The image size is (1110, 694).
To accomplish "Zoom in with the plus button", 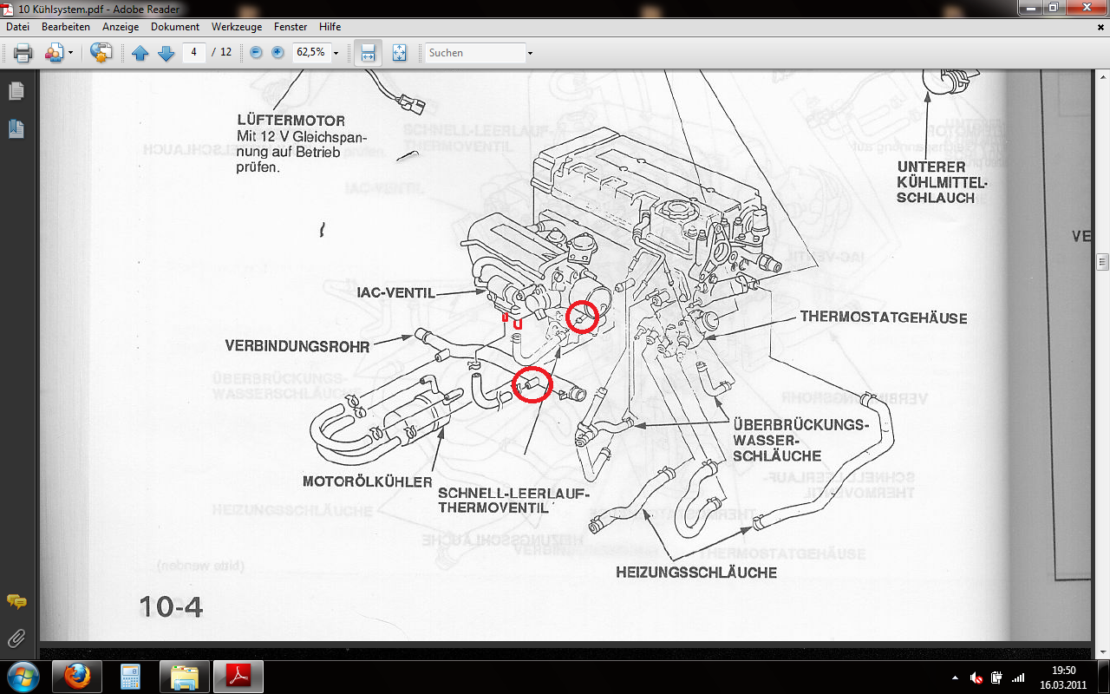I will (277, 53).
